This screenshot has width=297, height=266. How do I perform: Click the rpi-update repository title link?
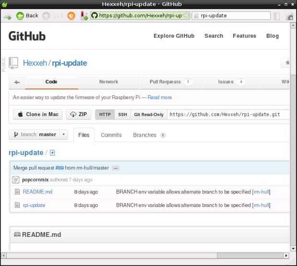tap(69, 63)
